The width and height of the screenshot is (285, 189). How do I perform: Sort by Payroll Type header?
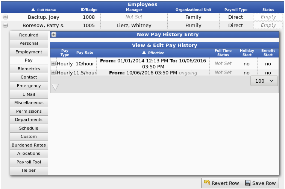click(x=236, y=10)
